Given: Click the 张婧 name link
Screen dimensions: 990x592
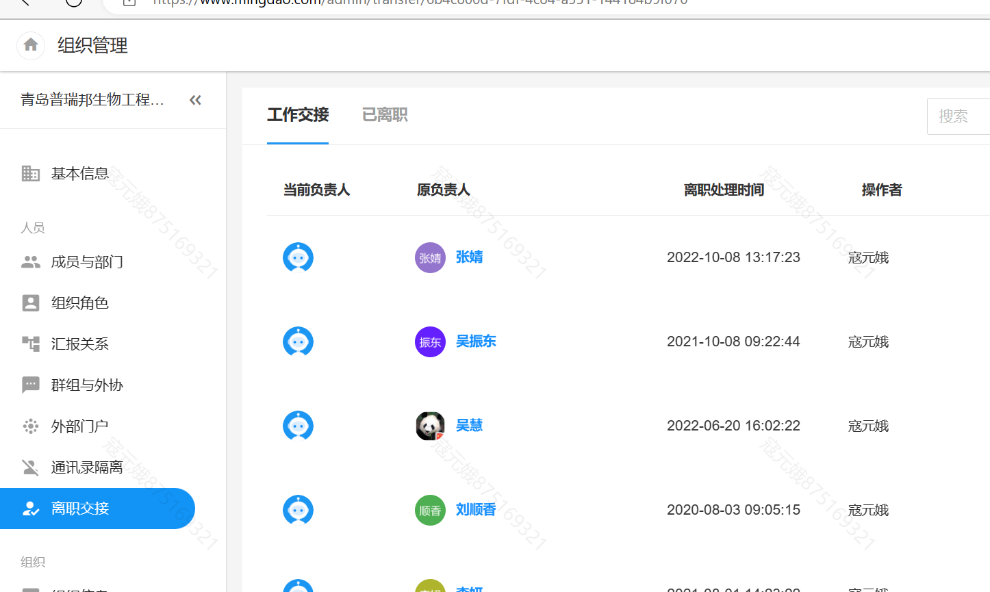Looking at the screenshot, I should pyautogui.click(x=469, y=257).
